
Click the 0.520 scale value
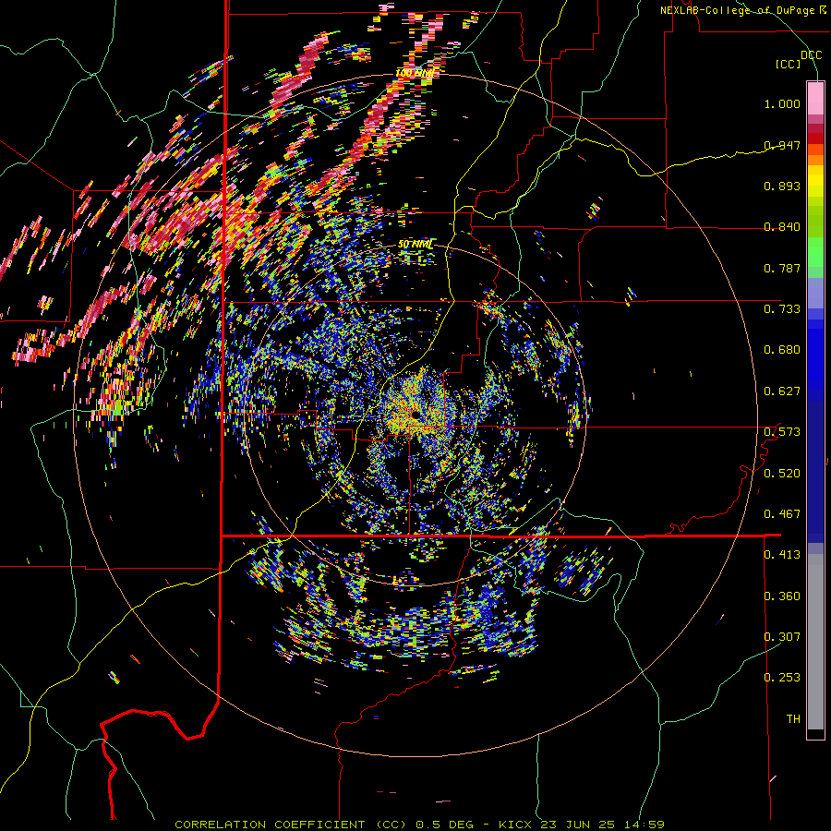tap(782, 474)
